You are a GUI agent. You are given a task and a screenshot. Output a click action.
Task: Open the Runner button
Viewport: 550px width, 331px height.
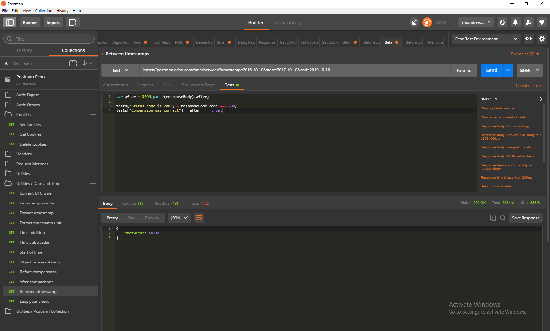pos(30,22)
